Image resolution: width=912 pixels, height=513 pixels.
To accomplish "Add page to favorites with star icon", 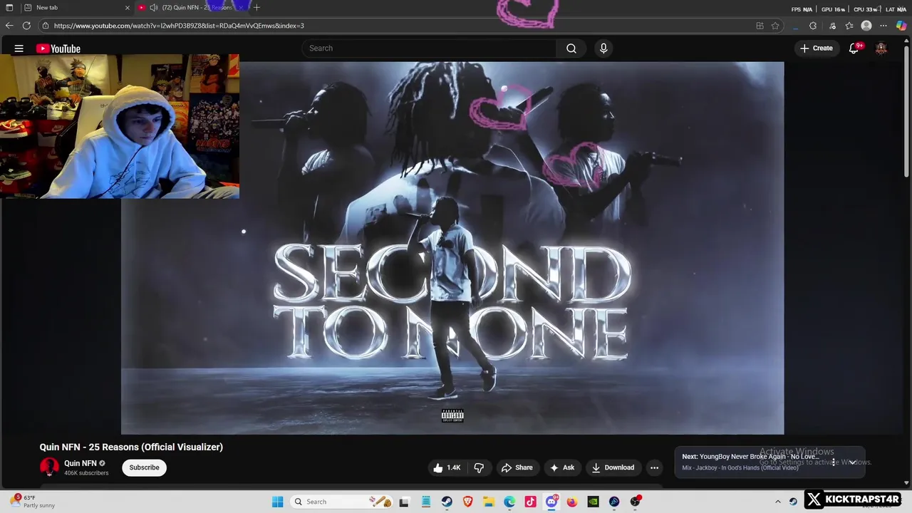I will [775, 26].
